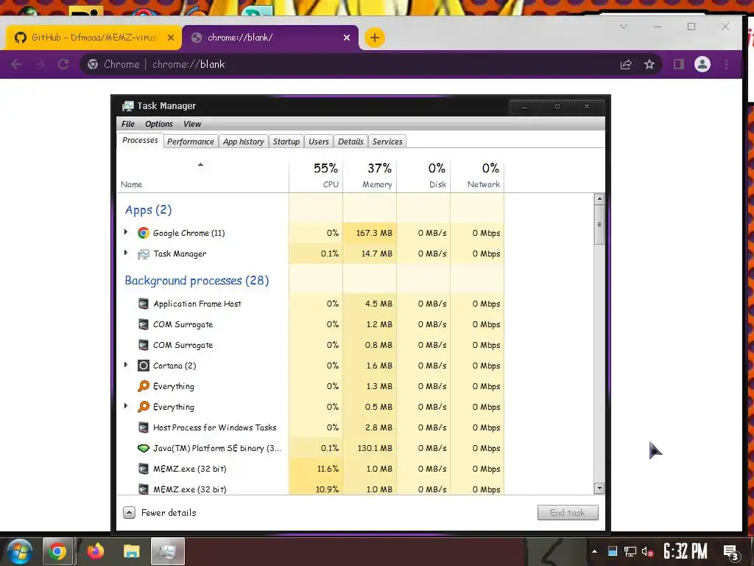Image resolution: width=754 pixels, height=566 pixels.
Task: Click the Chrome back arrow
Action: [16, 64]
